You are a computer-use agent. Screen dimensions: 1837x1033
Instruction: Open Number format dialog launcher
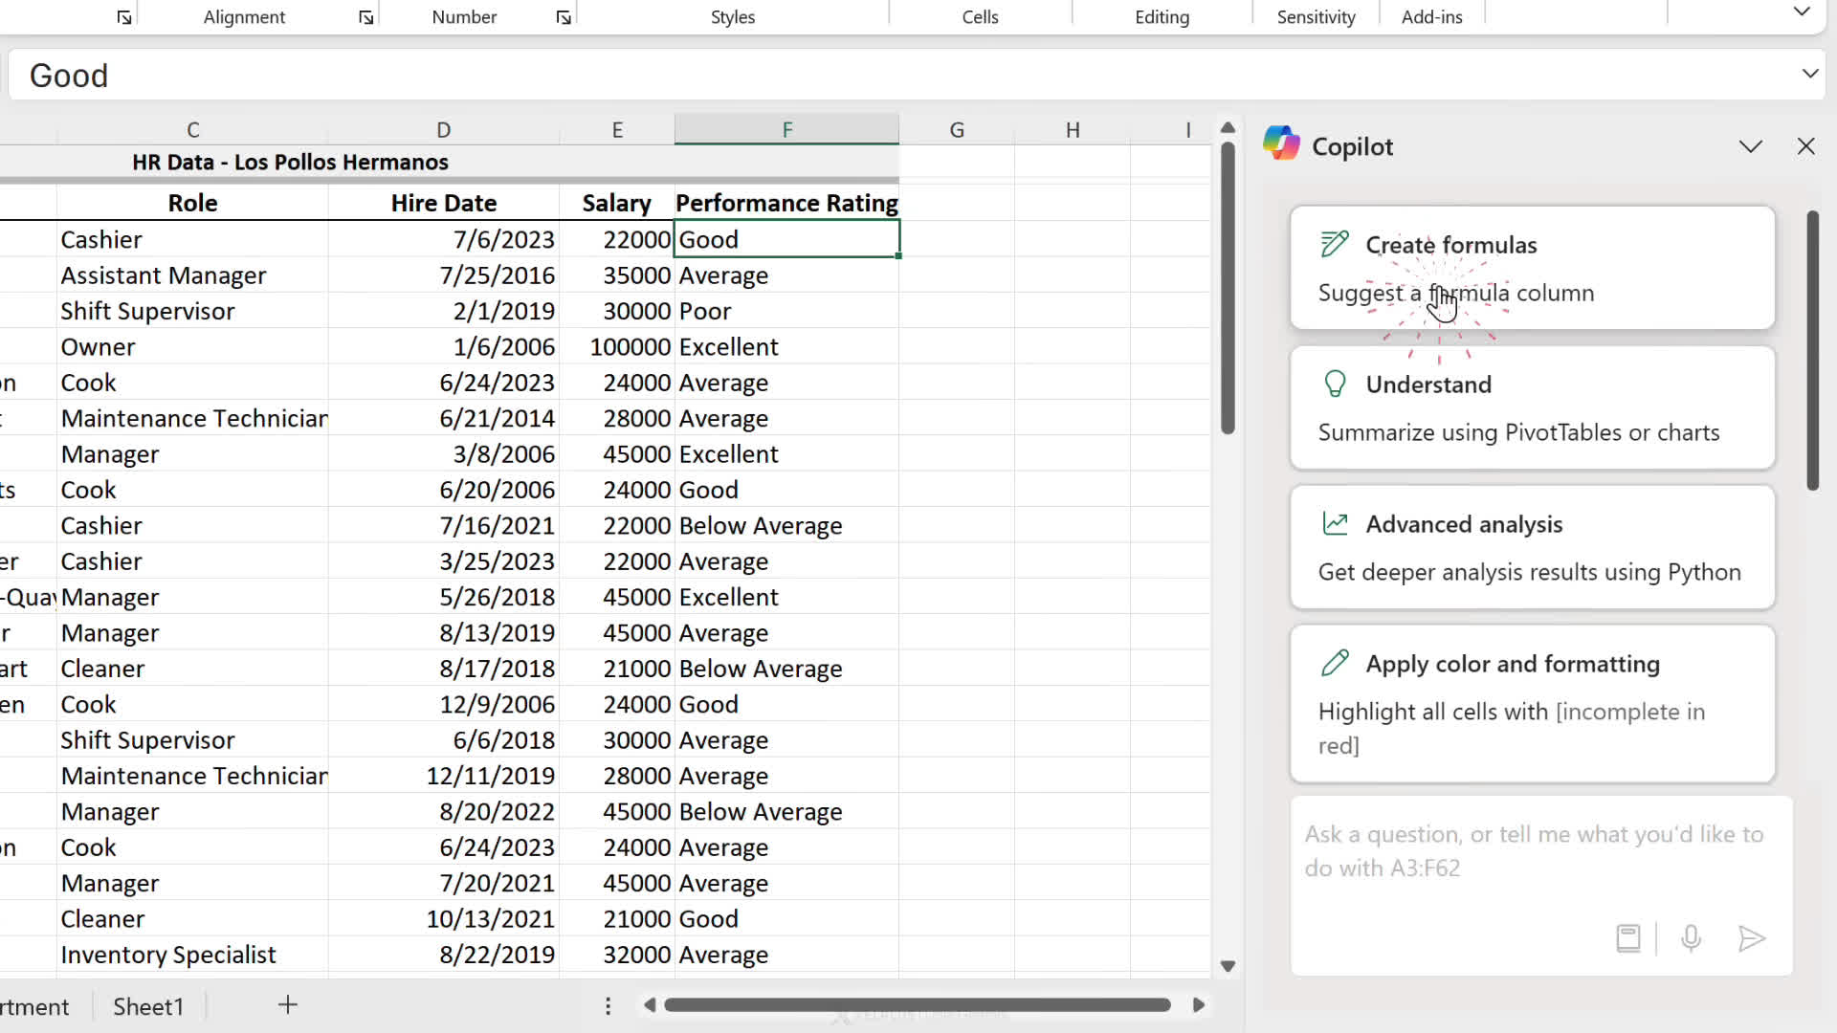pos(564,17)
